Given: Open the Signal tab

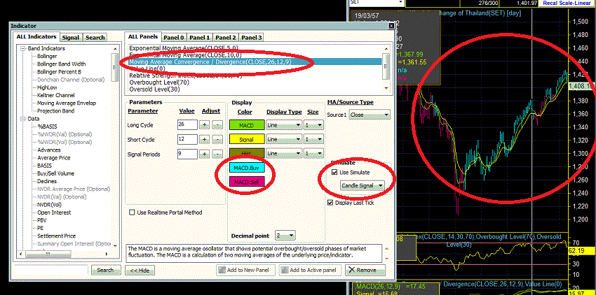Looking at the screenshot, I should click(71, 38).
